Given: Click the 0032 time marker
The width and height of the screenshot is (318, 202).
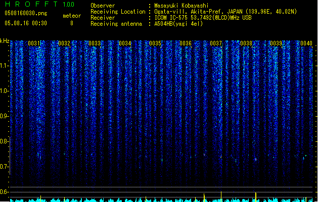Looking at the screenshot, I should coord(64,43).
